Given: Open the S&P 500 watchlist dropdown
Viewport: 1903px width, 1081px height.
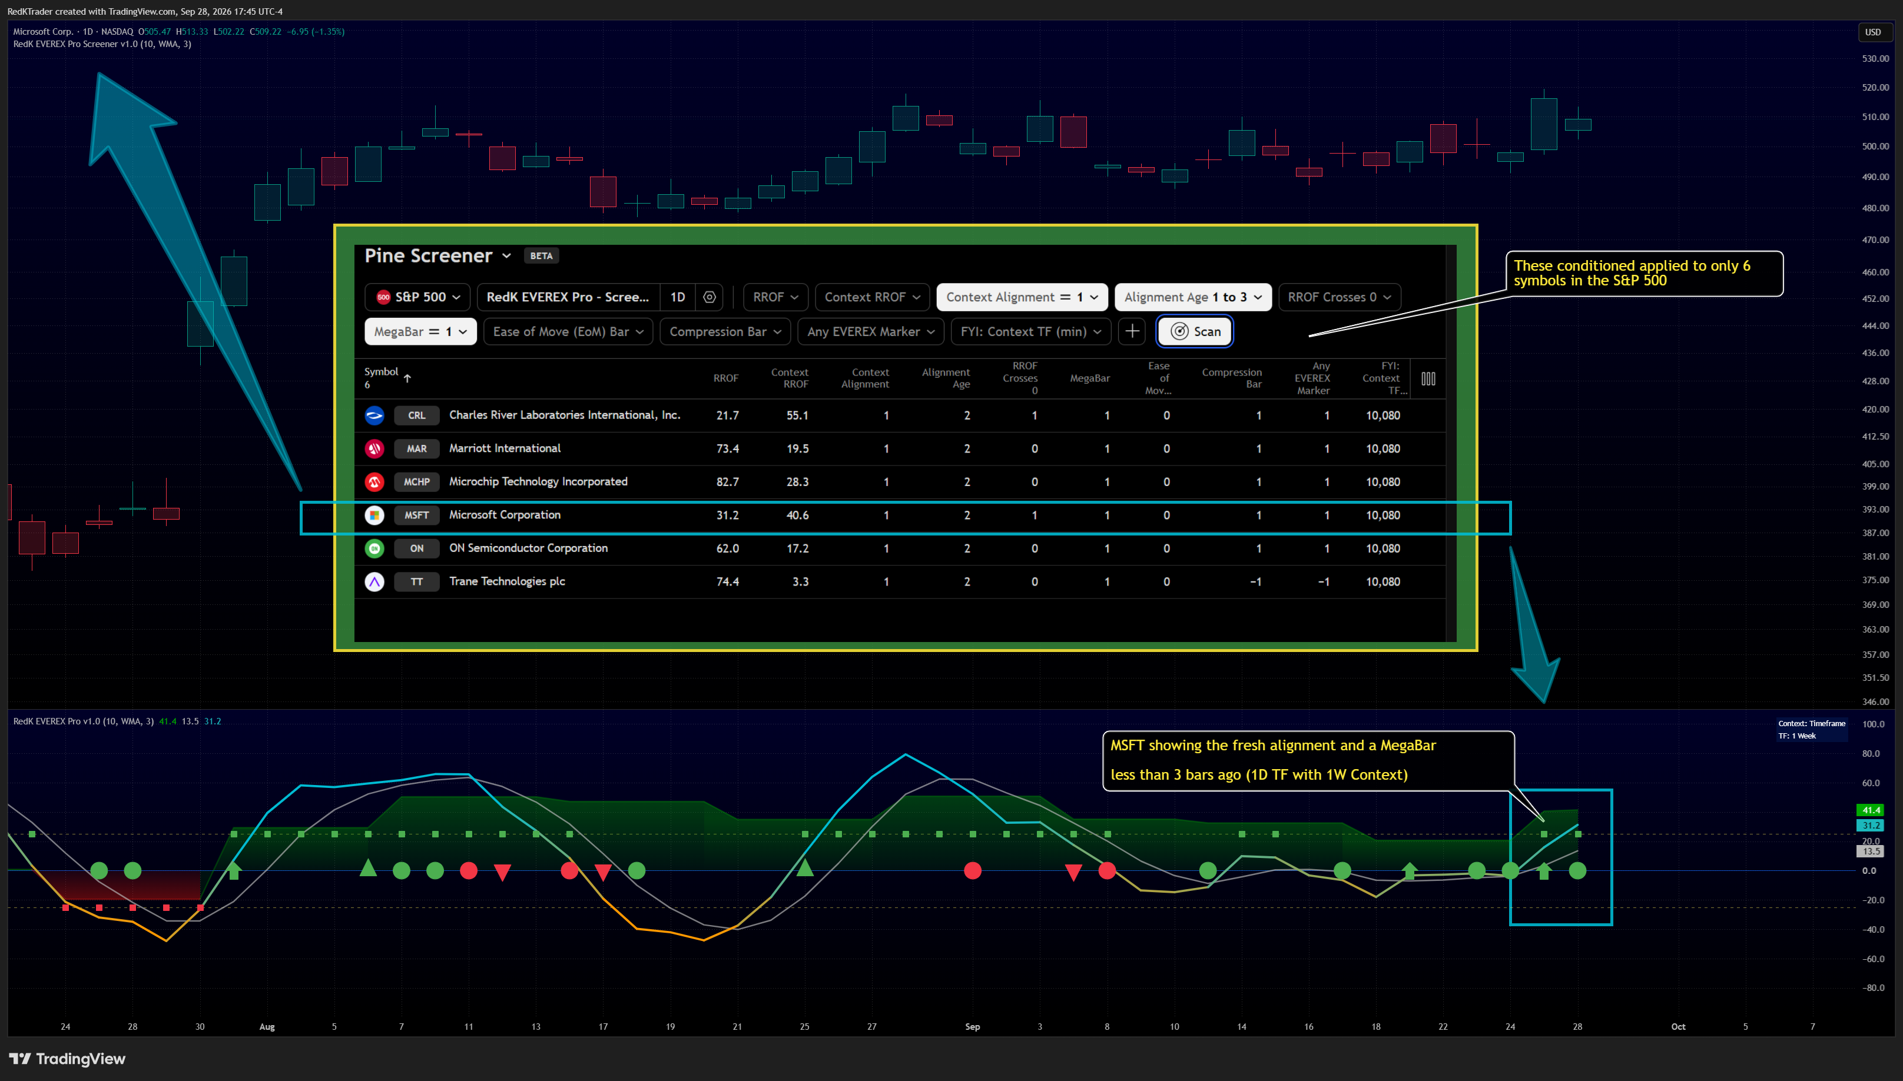Looking at the screenshot, I should coord(417,297).
